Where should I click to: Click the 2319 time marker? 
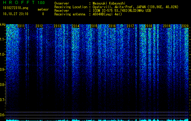coord(167,26)
